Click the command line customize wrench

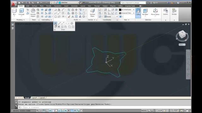[x=16, y=106]
